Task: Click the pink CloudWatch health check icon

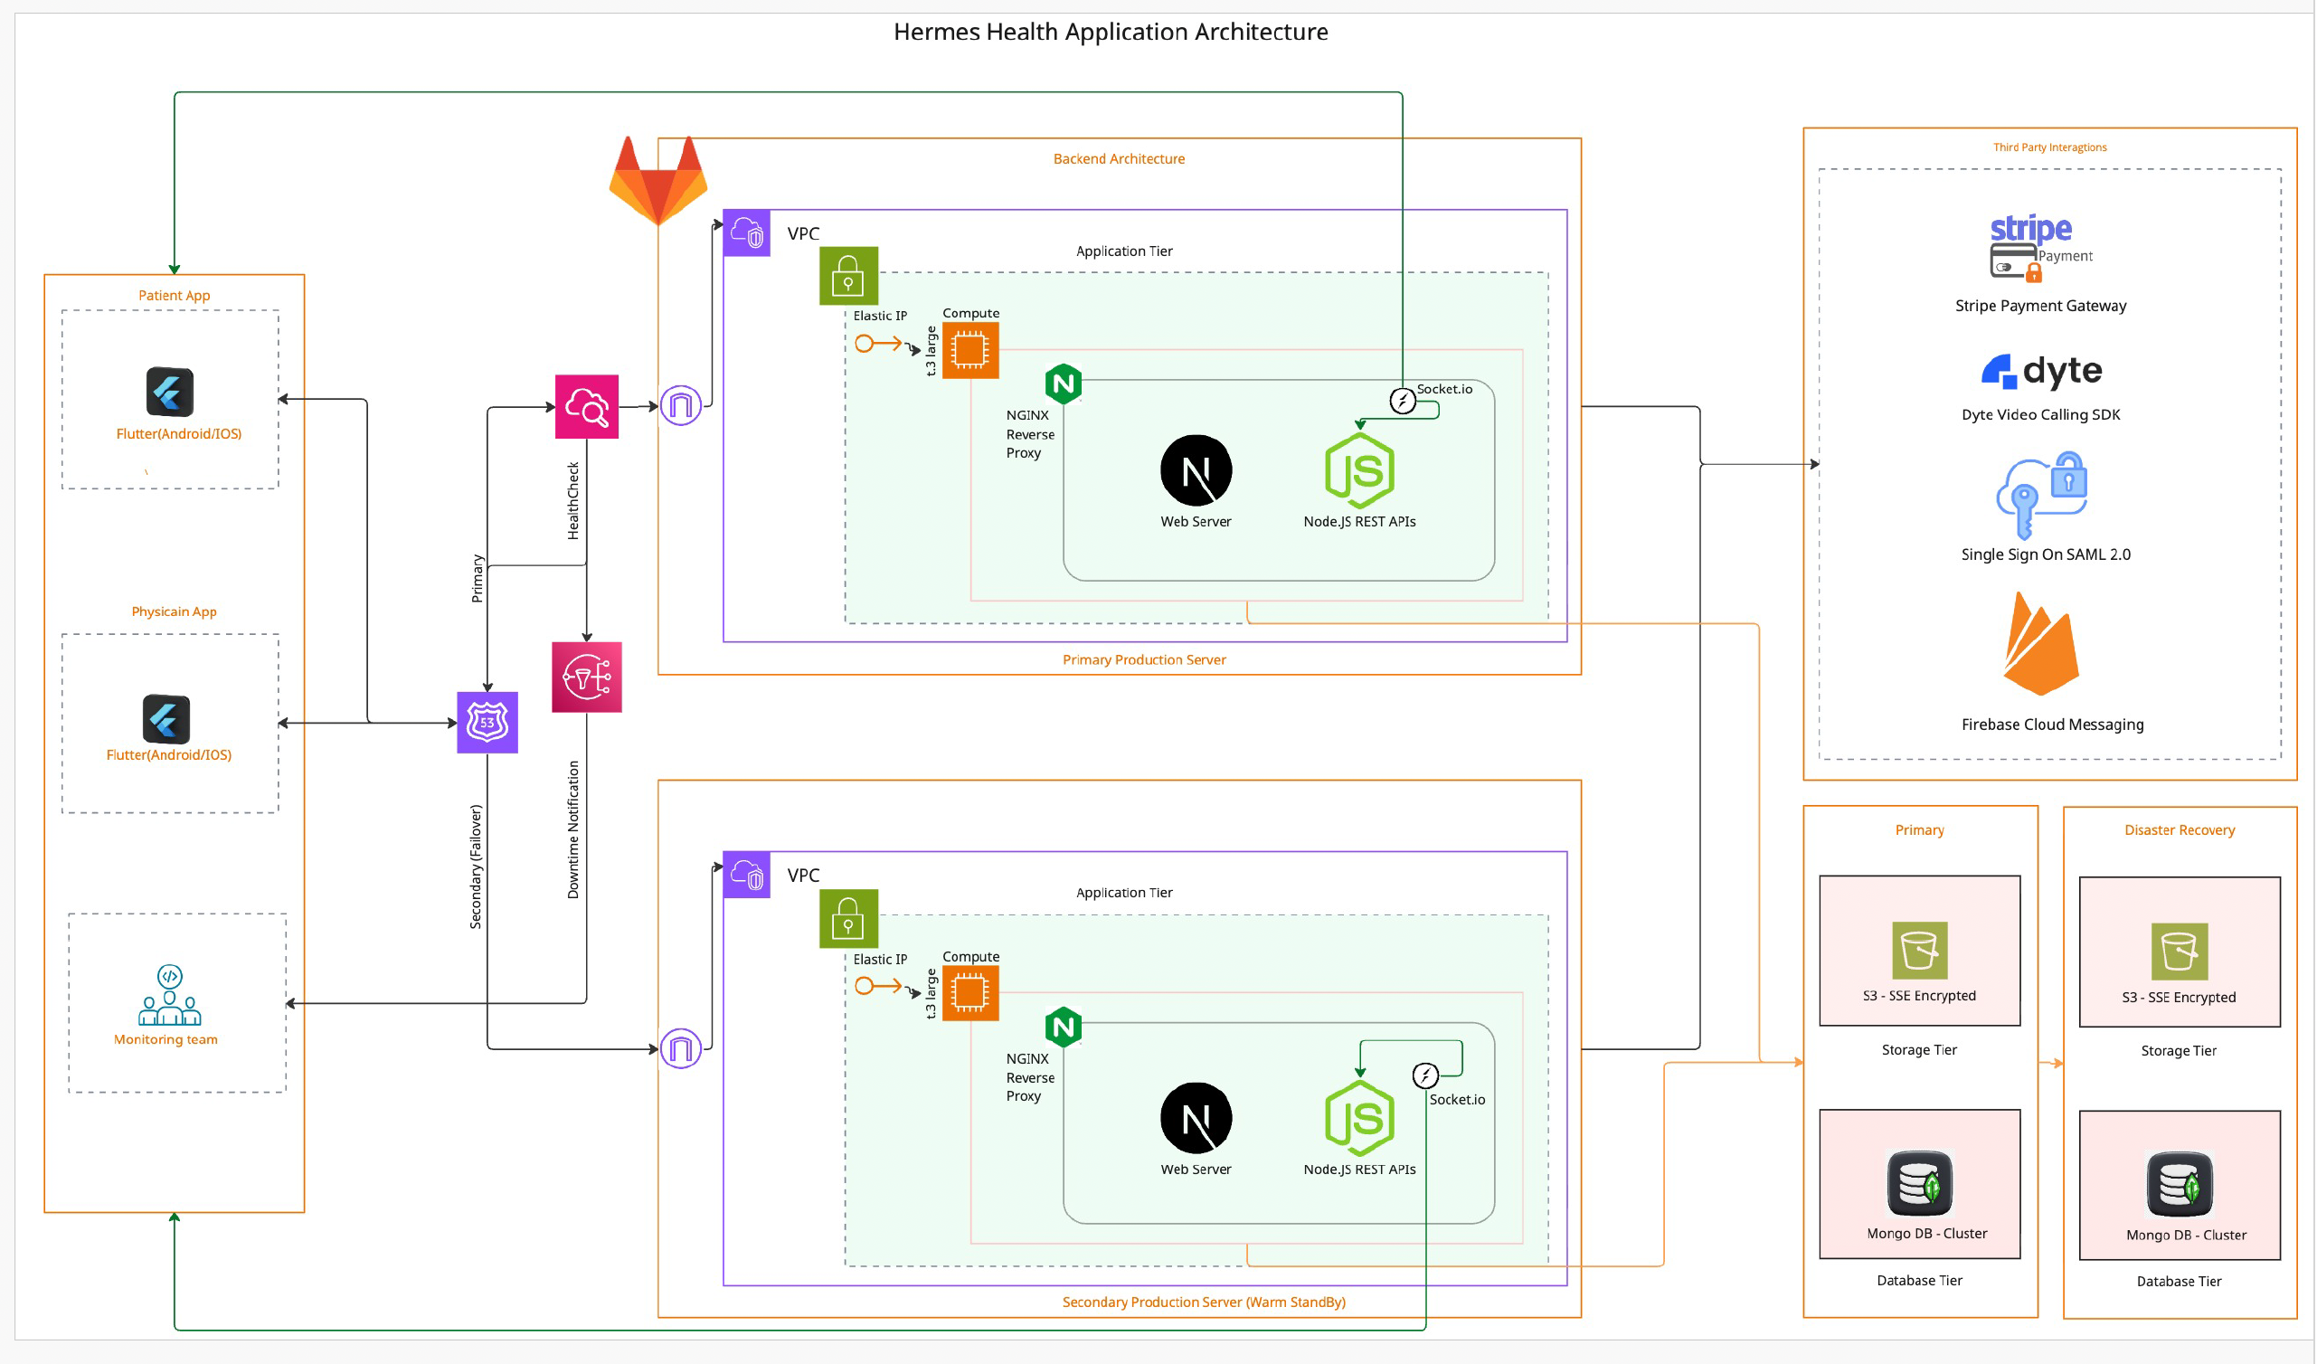Action: pyautogui.click(x=587, y=406)
